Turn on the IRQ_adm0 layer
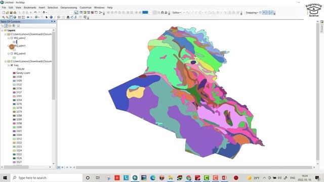Screen dimensions: 324x182 [12, 54]
